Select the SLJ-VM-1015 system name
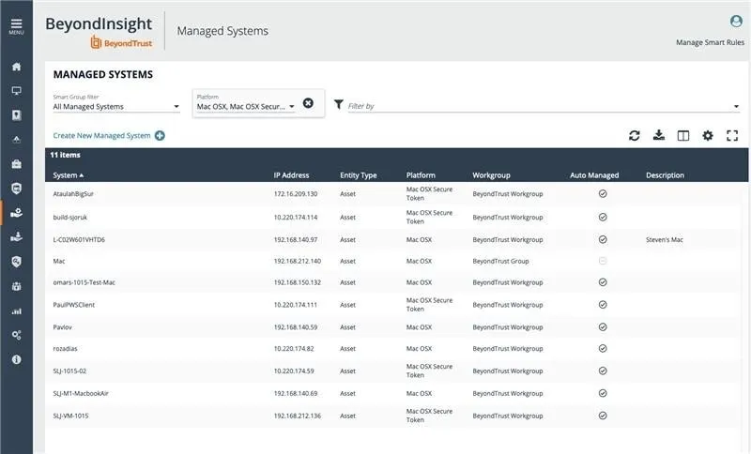The width and height of the screenshot is (751, 454). tap(70, 416)
